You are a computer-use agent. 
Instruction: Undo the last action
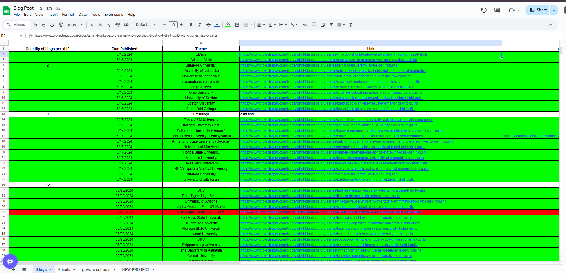(x=35, y=25)
